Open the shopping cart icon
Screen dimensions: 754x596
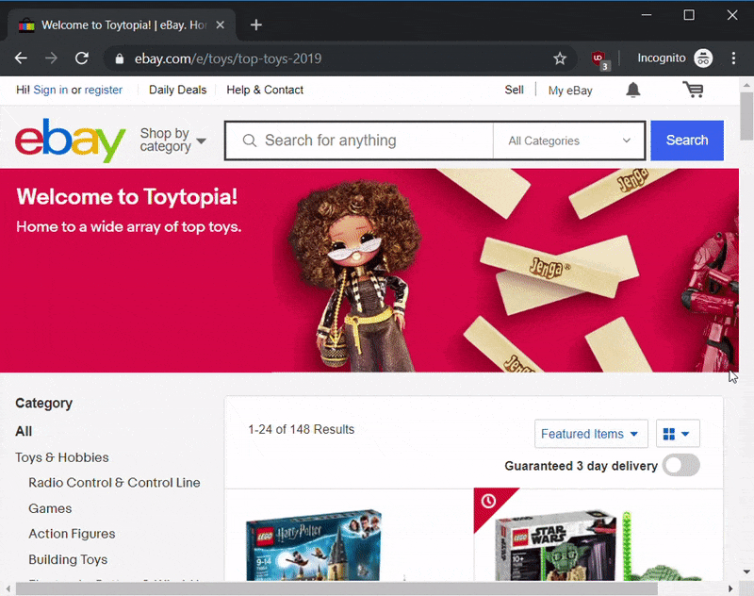click(x=693, y=90)
